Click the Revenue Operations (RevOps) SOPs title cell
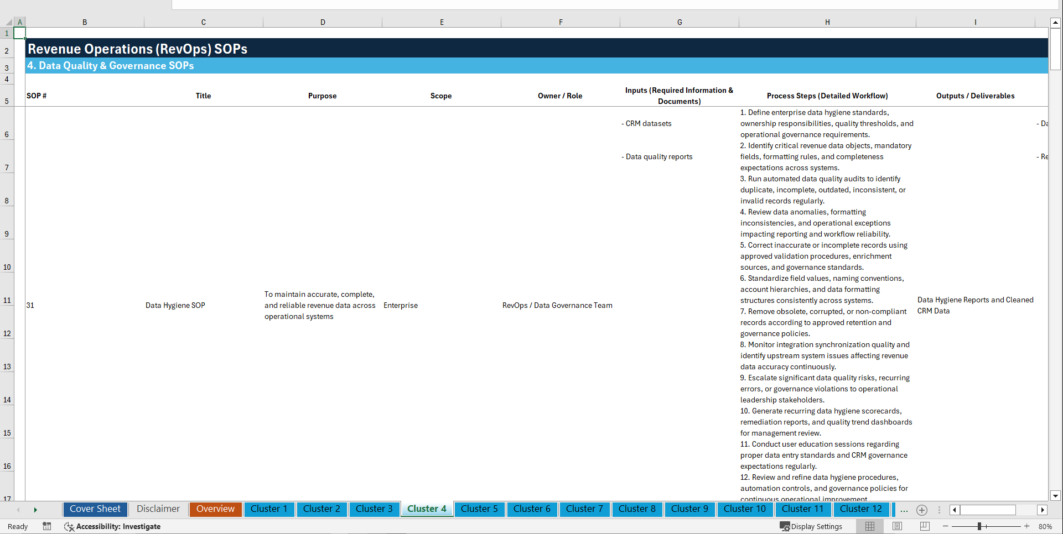 coord(138,49)
